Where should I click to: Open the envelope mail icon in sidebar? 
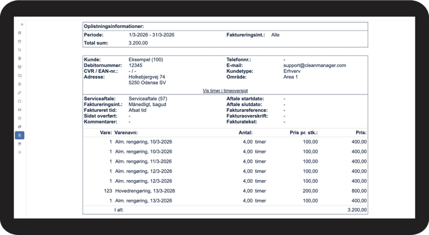(x=19, y=110)
